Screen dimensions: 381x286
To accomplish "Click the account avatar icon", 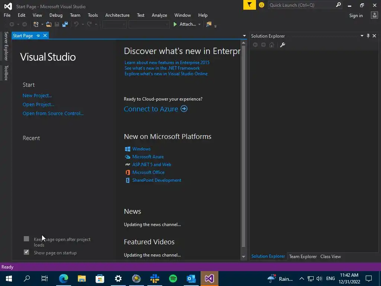I will pos(374,15).
